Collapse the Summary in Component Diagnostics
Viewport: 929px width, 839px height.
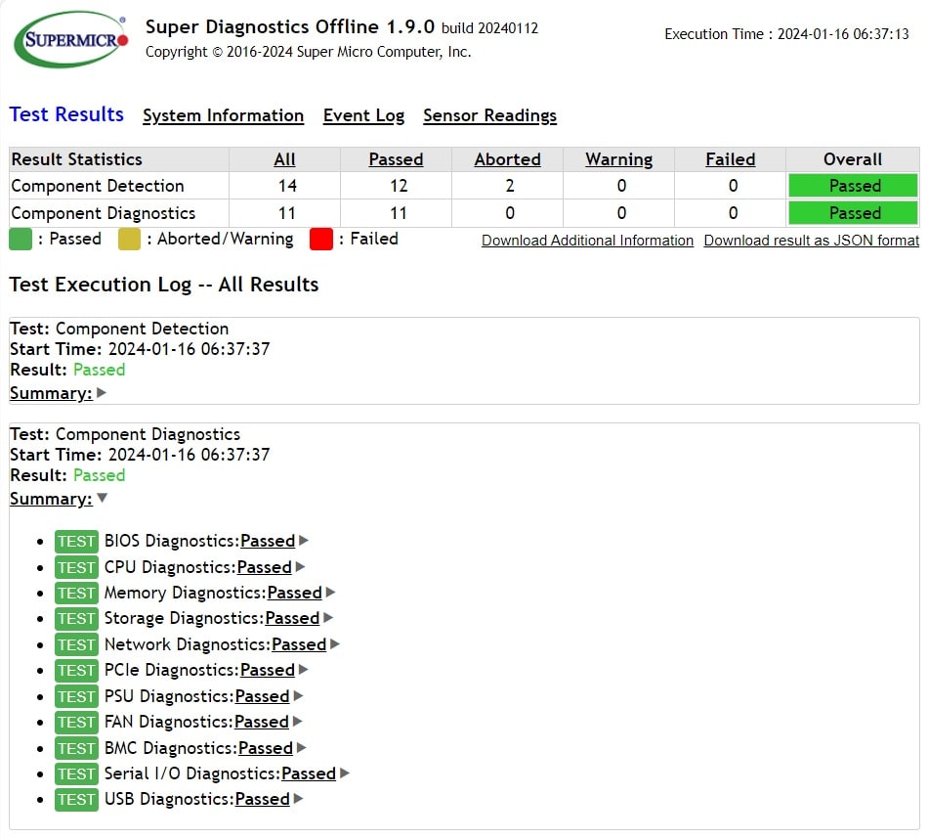51,498
